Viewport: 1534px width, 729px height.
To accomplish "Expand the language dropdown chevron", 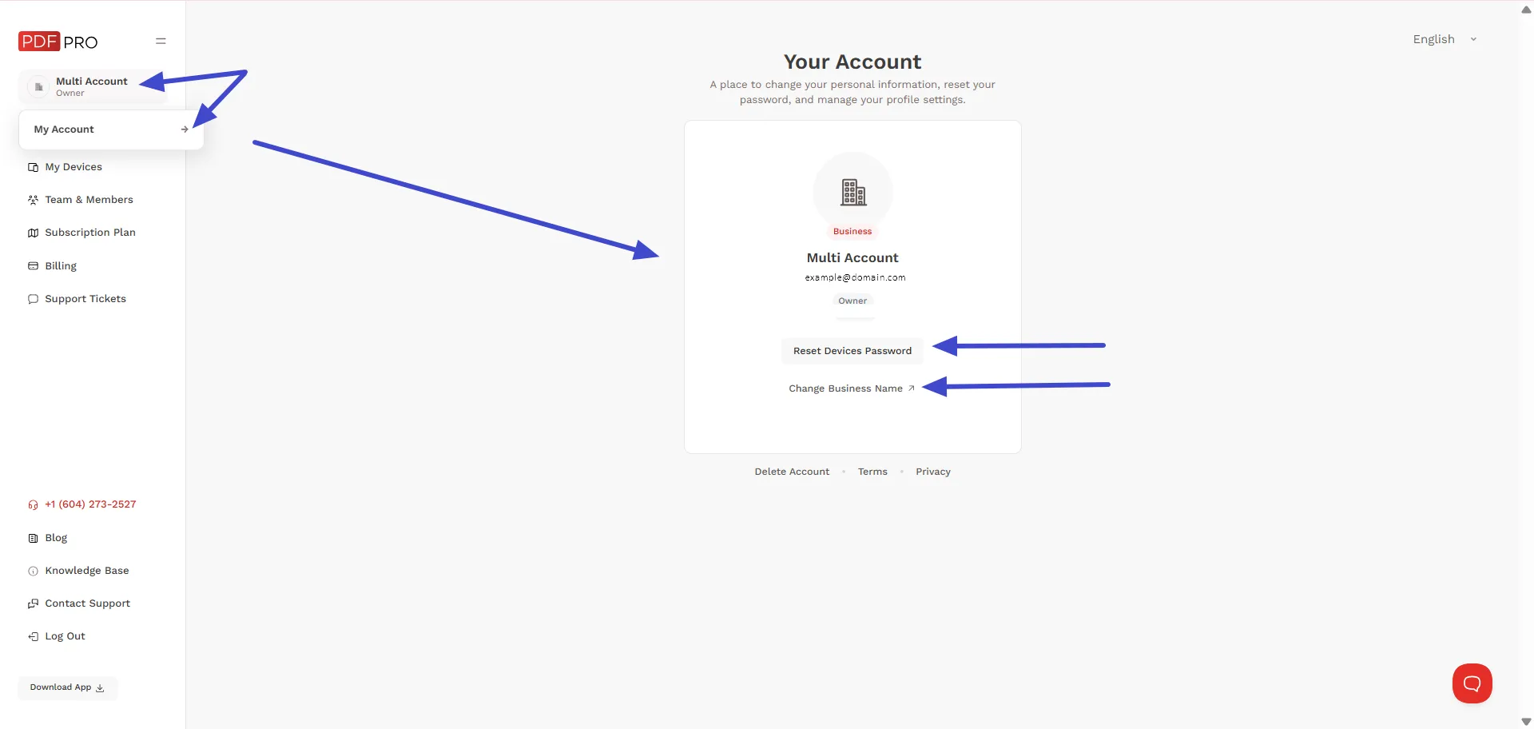I will (1473, 39).
